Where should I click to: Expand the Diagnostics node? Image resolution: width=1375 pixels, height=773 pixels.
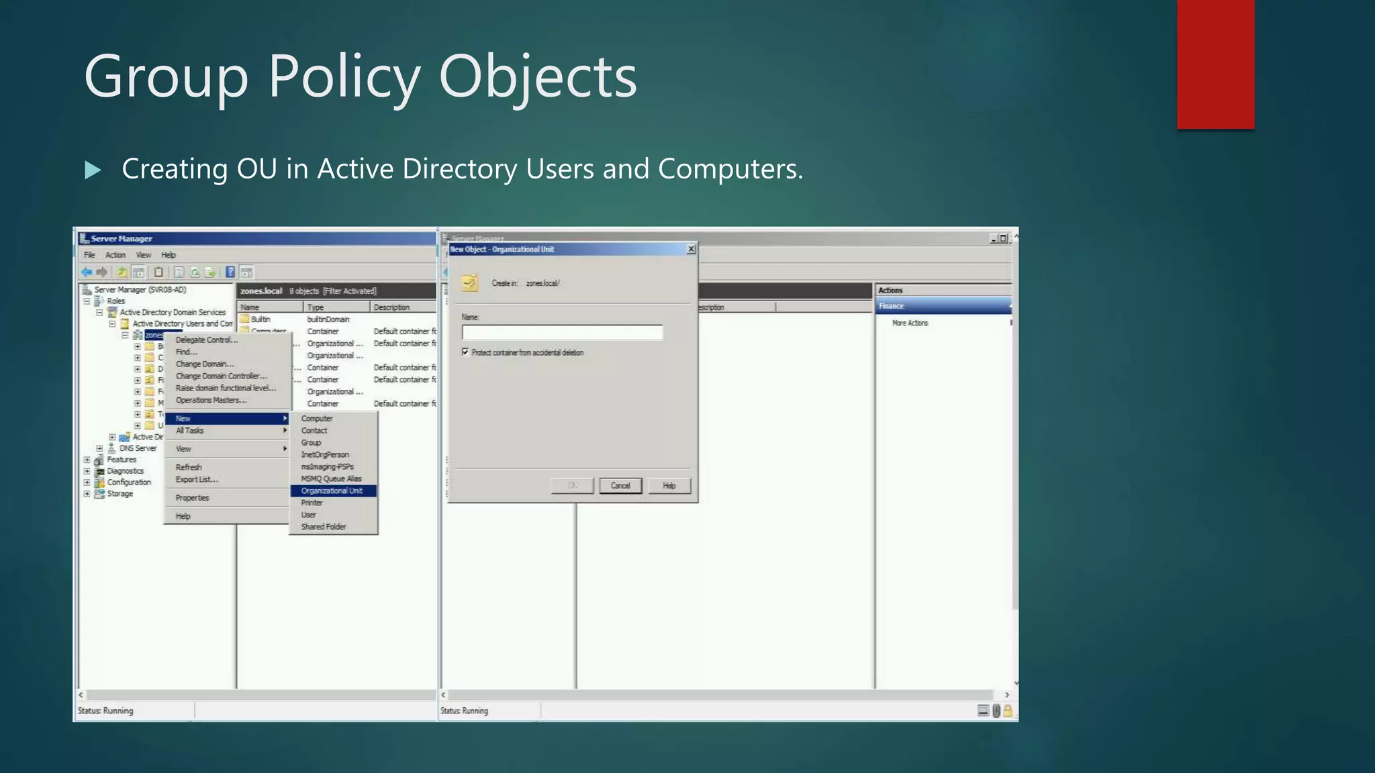click(87, 471)
